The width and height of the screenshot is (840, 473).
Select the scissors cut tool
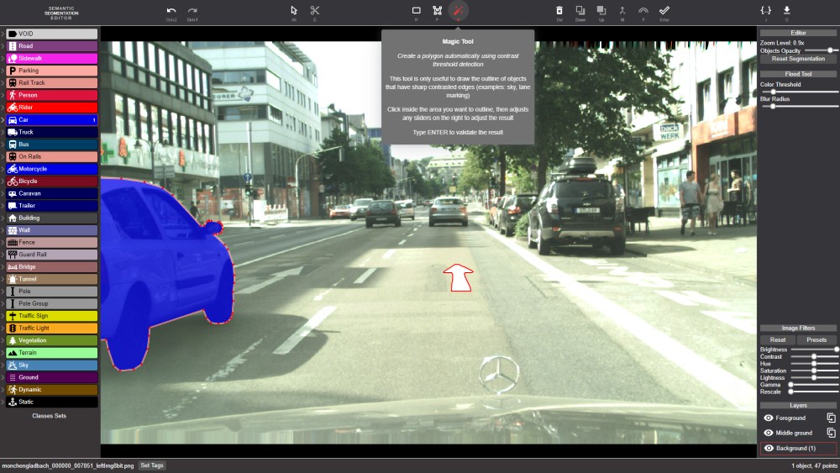point(315,10)
